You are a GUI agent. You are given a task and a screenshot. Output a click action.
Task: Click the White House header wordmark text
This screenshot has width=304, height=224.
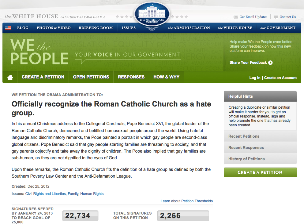(x=31, y=16)
